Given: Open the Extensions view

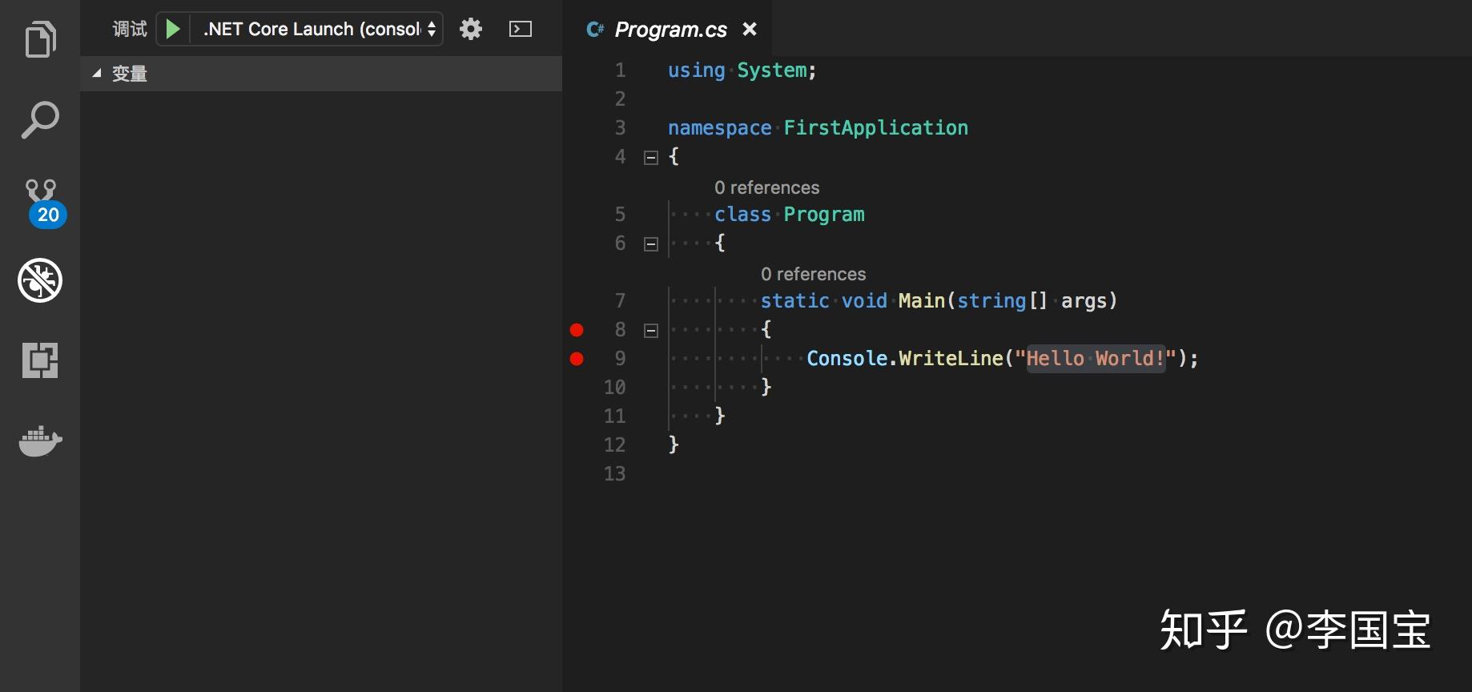Looking at the screenshot, I should click(x=40, y=360).
